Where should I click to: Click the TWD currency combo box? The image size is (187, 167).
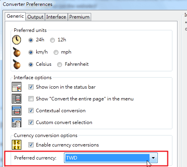(111, 158)
